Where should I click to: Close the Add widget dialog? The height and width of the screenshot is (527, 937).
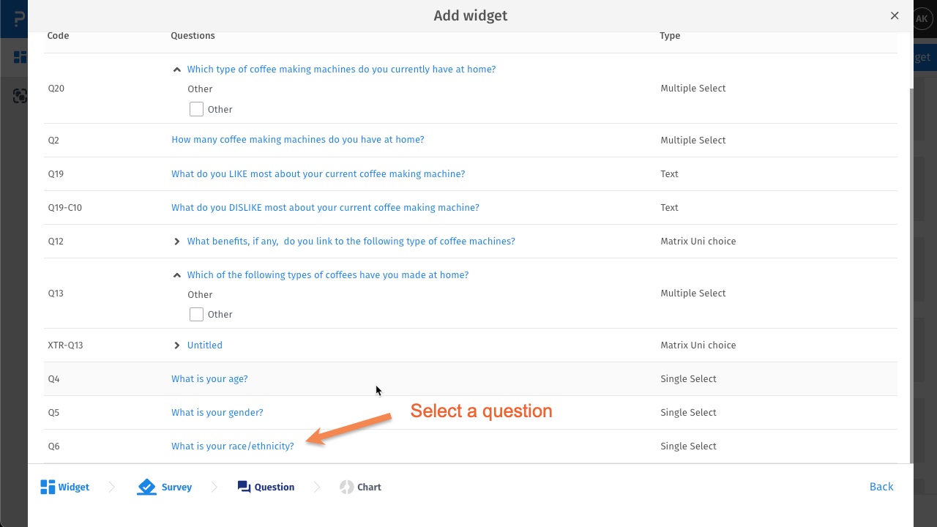pyautogui.click(x=895, y=15)
